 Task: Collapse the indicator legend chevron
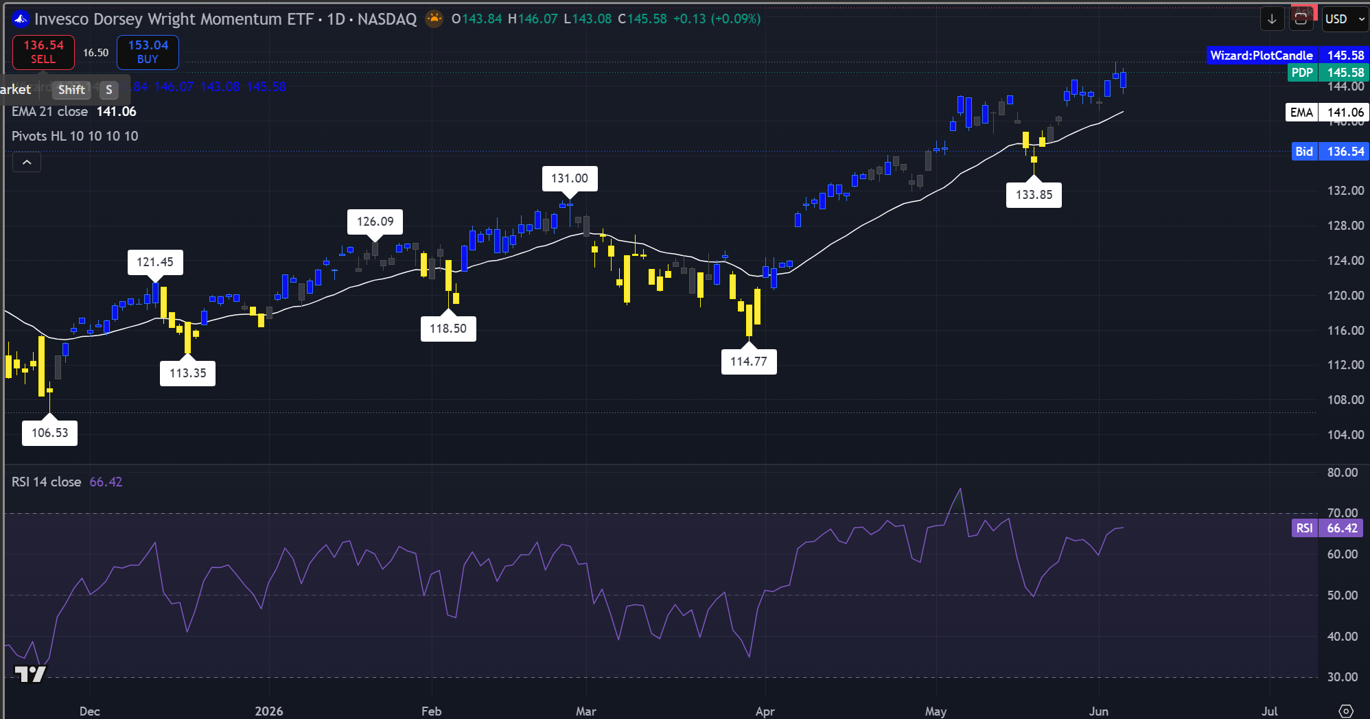(27, 163)
